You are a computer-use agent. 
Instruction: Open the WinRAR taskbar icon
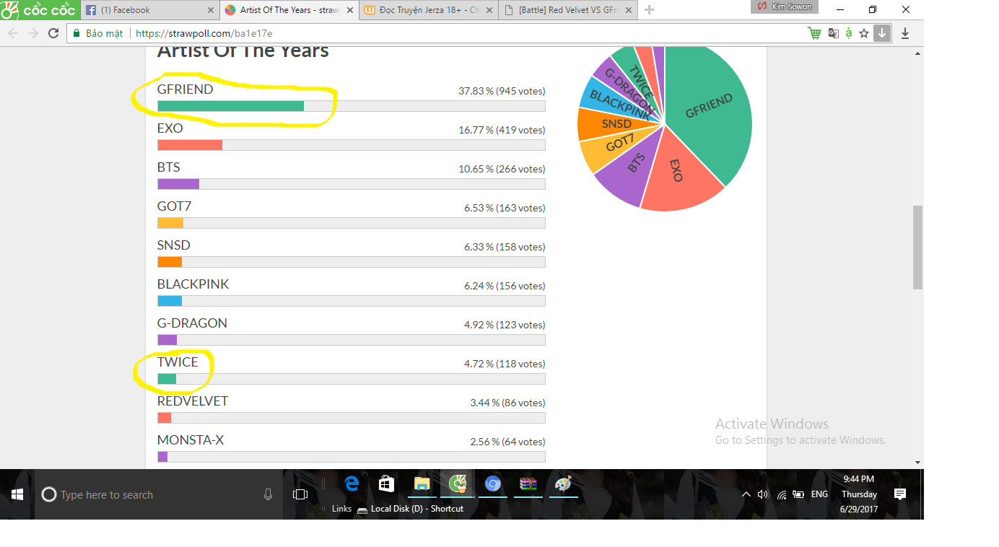(x=528, y=484)
